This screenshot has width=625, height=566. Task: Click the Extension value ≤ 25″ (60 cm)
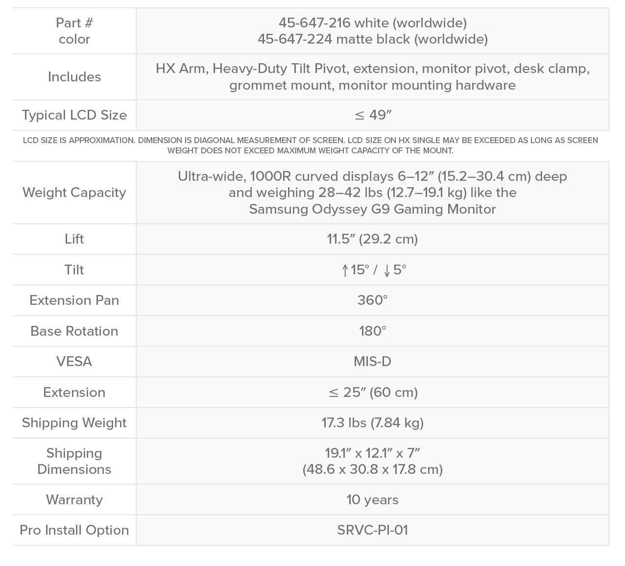point(373,393)
